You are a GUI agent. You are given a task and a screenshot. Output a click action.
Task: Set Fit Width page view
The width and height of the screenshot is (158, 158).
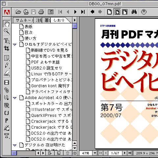point(125,12)
